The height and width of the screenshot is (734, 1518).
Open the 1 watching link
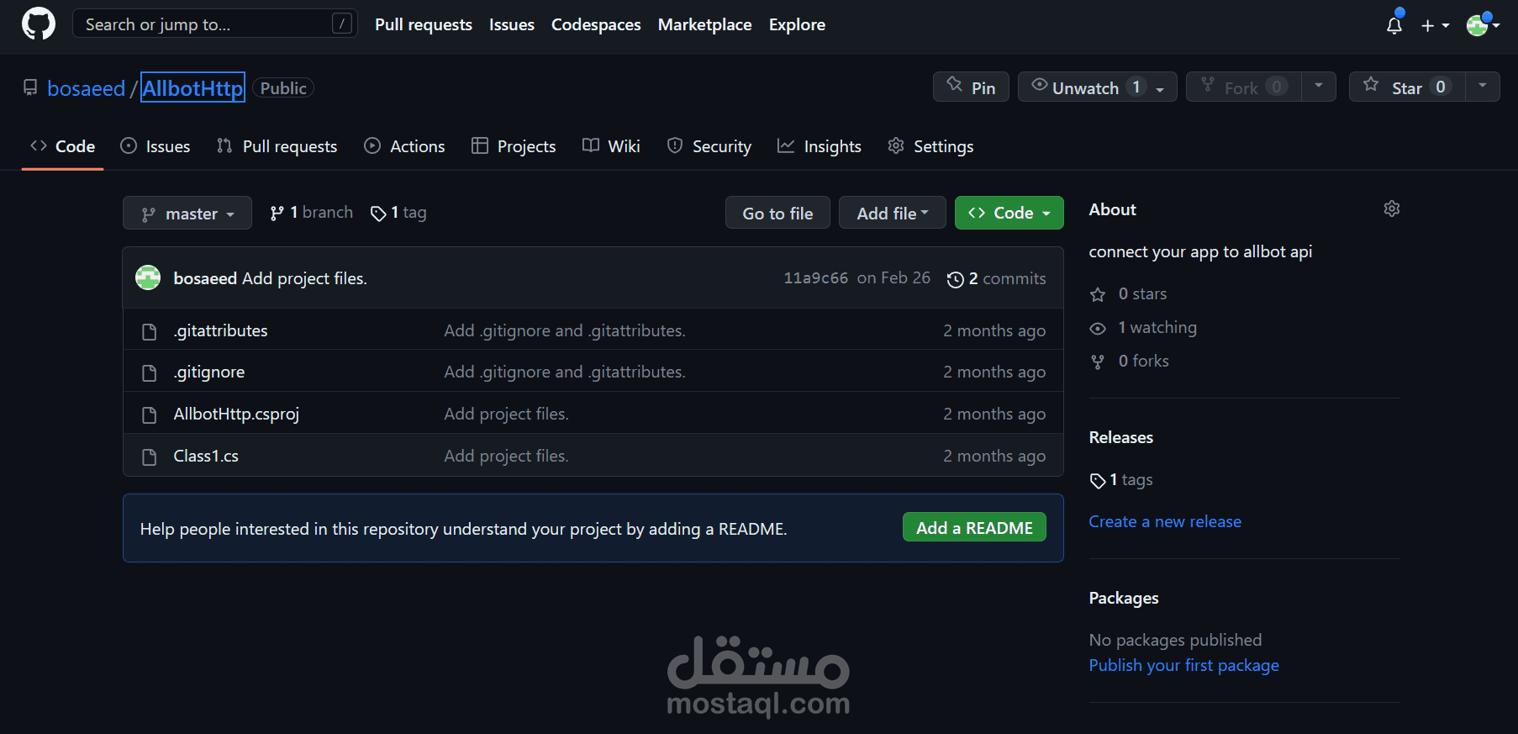pyautogui.click(x=1143, y=327)
